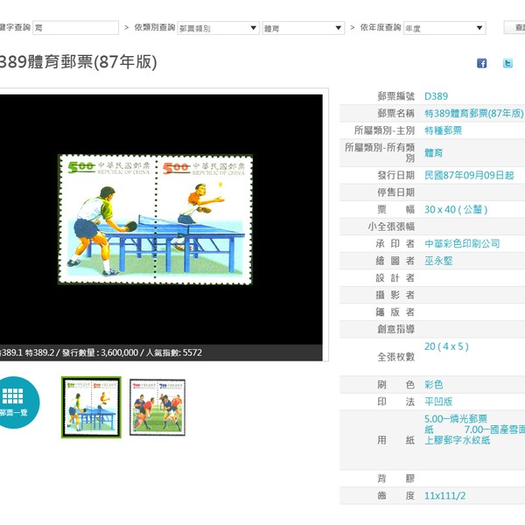Click the caption showing 發行數量 3,600,000
The width and height of the screenshot is (525, 525).
[101, 353]
